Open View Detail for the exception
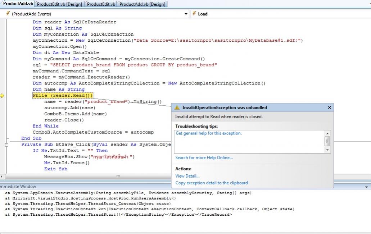This screenshot has width=371, height=234. coord(187,176)
